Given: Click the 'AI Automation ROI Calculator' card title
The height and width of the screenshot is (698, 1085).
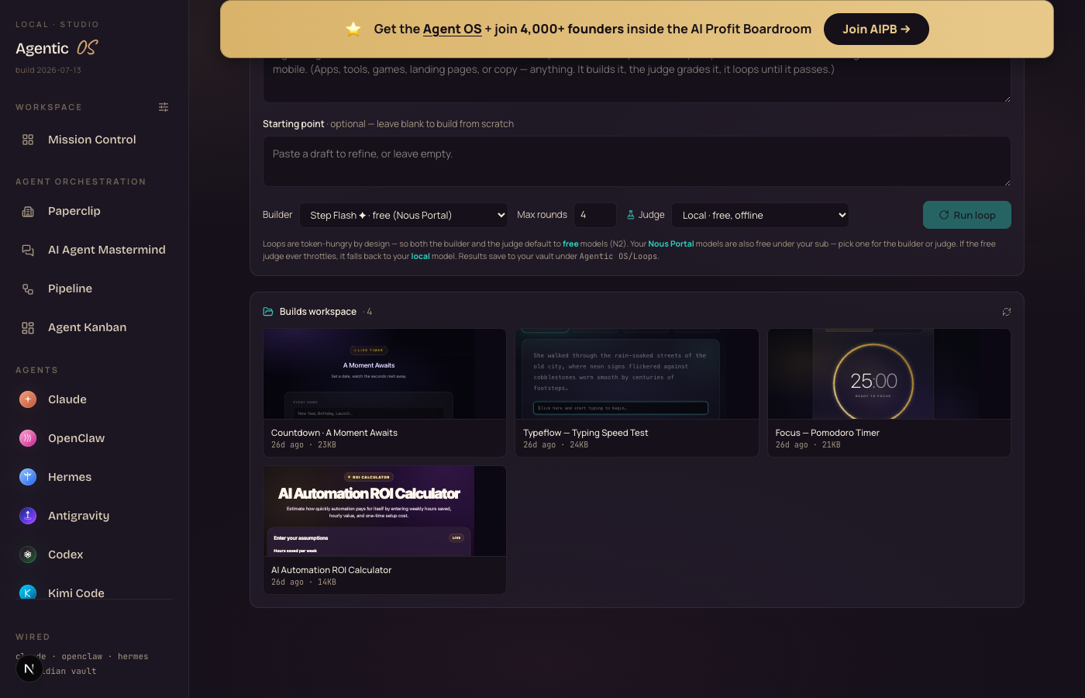Looking at the screenshot, I should pos(331,570).
